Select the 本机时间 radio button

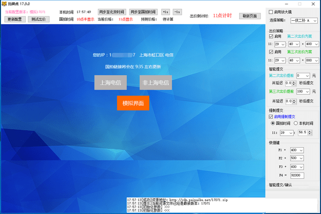296,123
